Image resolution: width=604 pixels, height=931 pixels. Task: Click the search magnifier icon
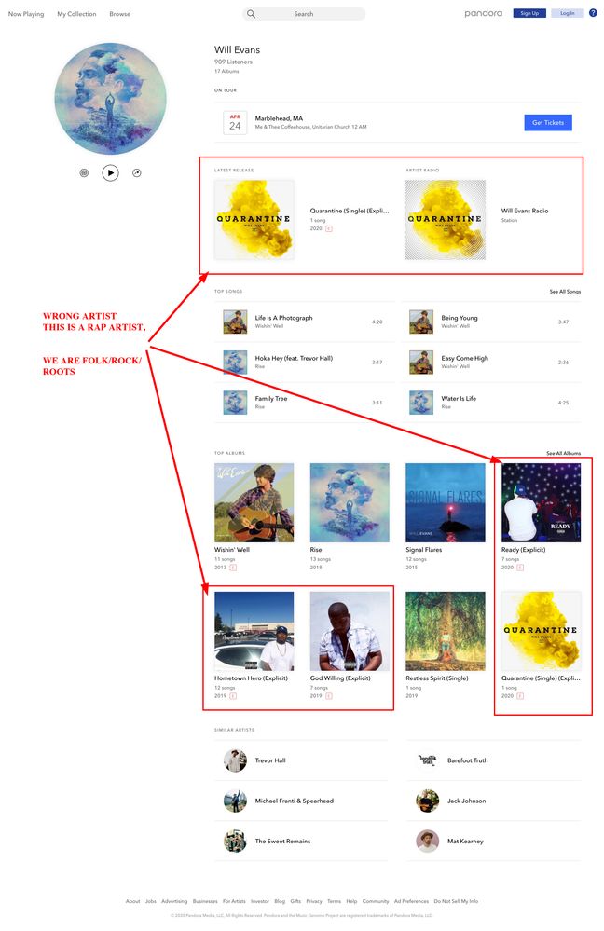252,14
